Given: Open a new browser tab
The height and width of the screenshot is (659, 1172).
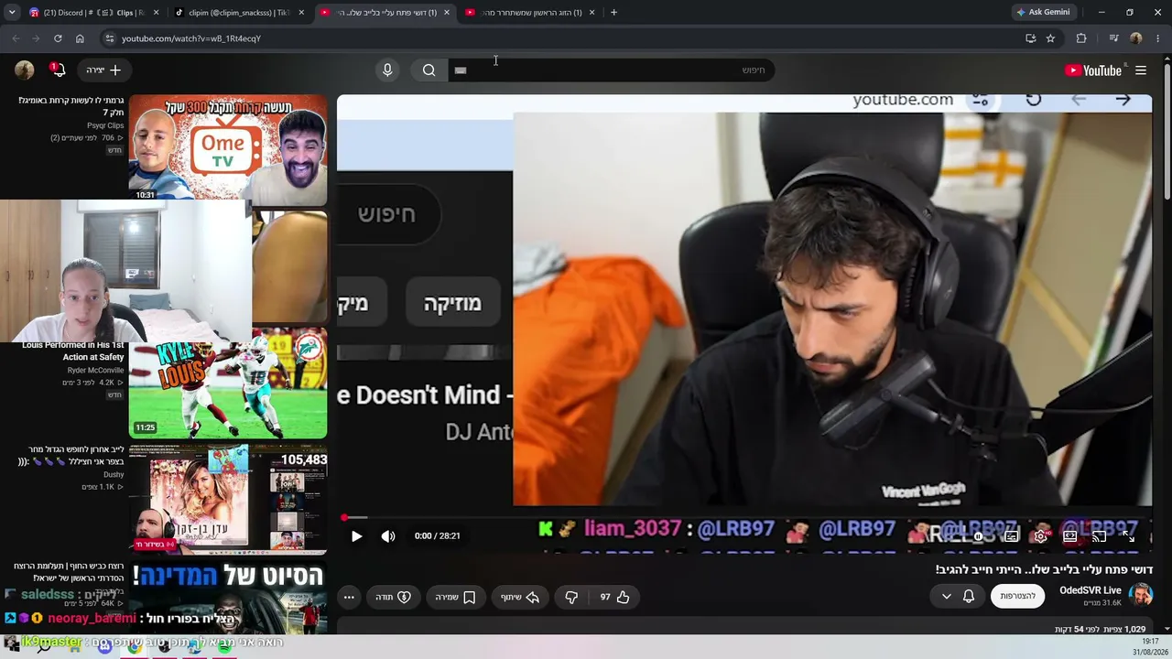Looking at the screenshot, I should pos(613,13).
